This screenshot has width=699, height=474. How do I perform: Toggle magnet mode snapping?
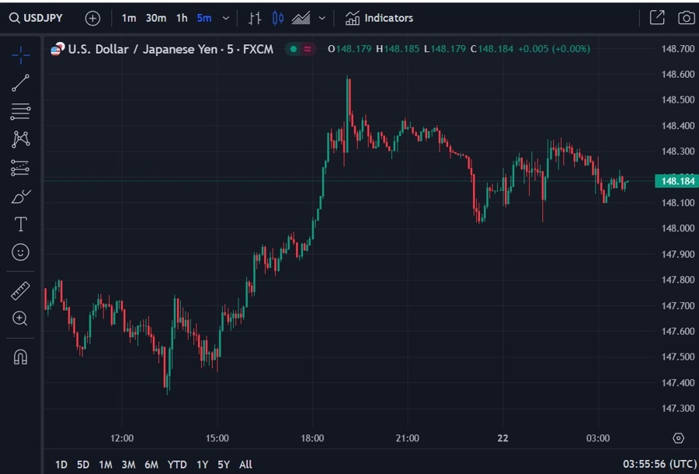[20, 357]
